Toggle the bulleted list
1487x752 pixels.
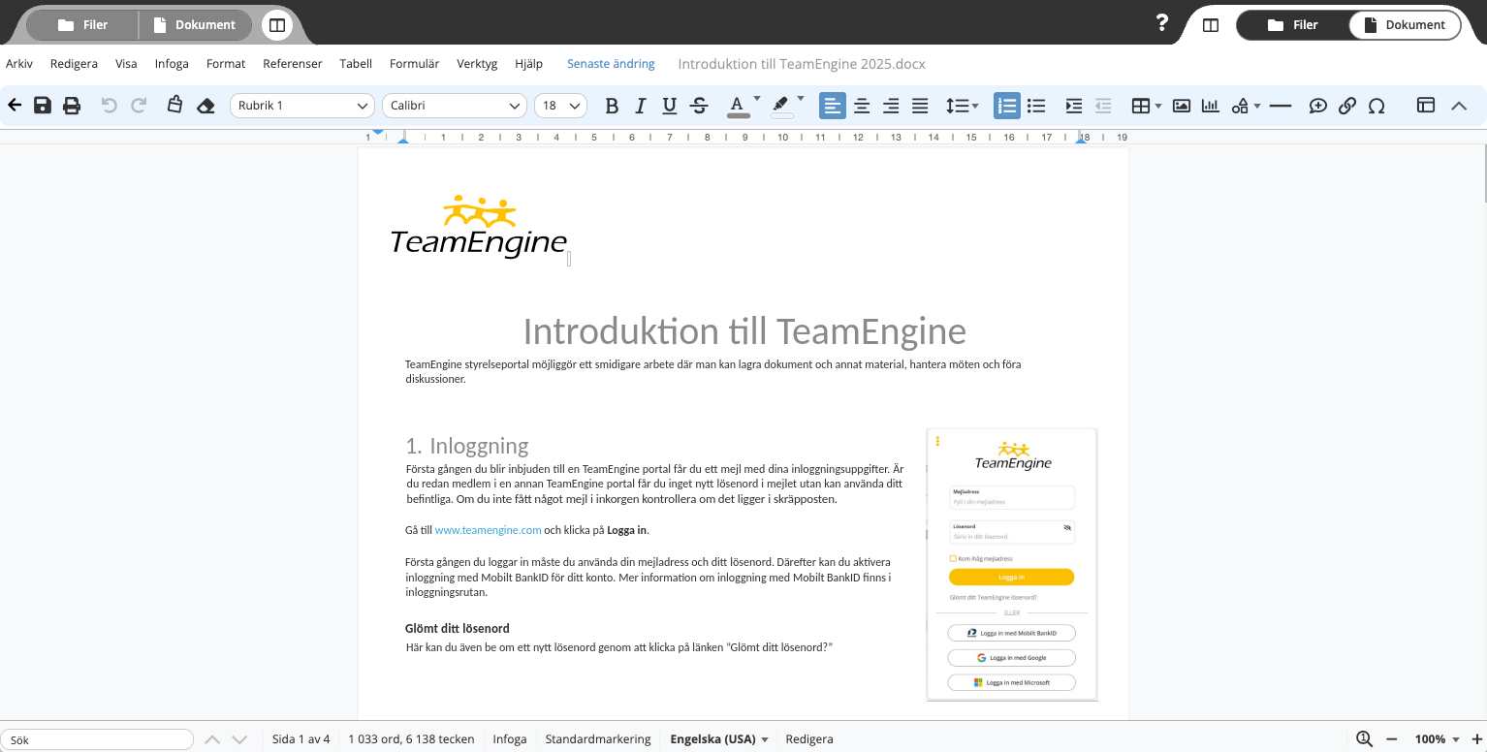pyautogui.click(x=1036, y=106)
